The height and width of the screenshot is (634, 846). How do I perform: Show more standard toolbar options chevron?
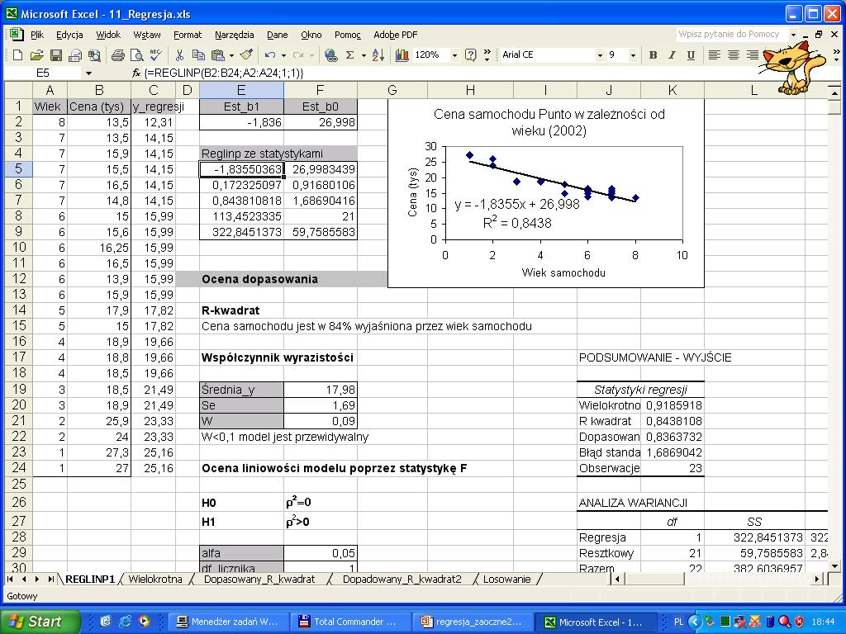click(x=487, y=55)
